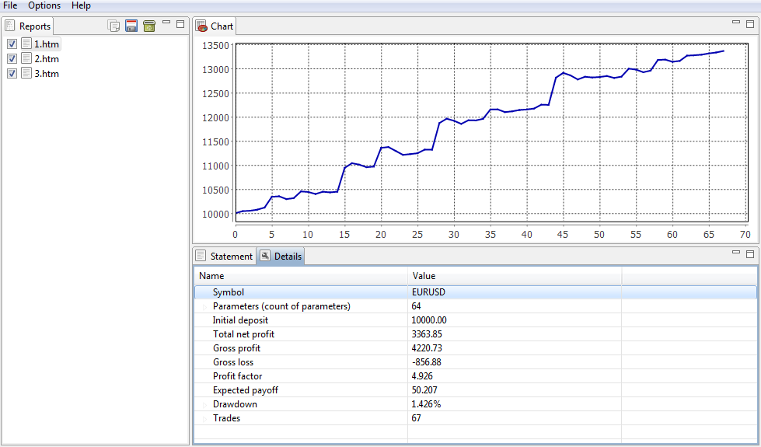
Task: Click the 70 label on the chart x-axis
Action: [x=745, y=235]
